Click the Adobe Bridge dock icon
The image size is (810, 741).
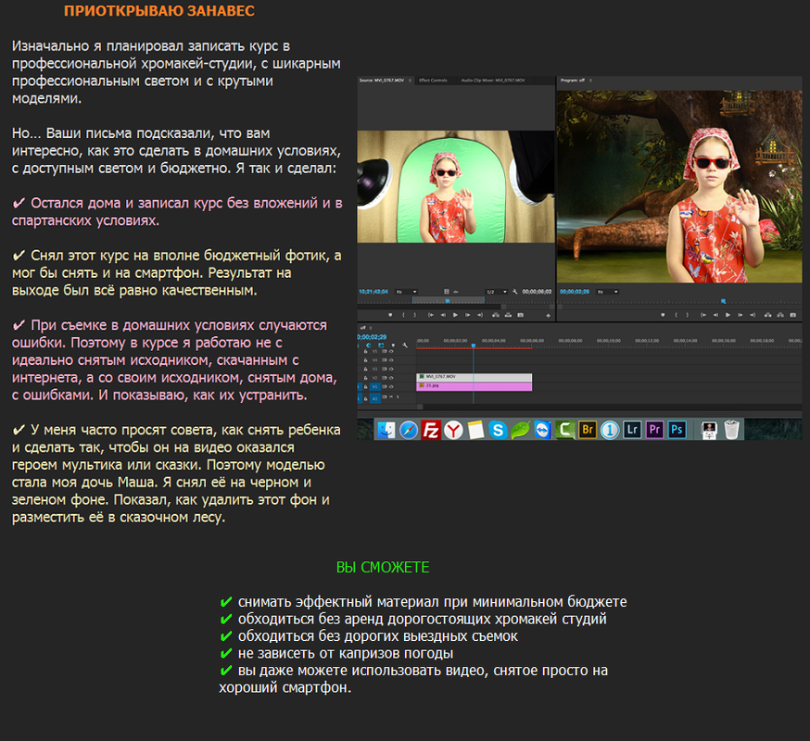coord(588,430)
